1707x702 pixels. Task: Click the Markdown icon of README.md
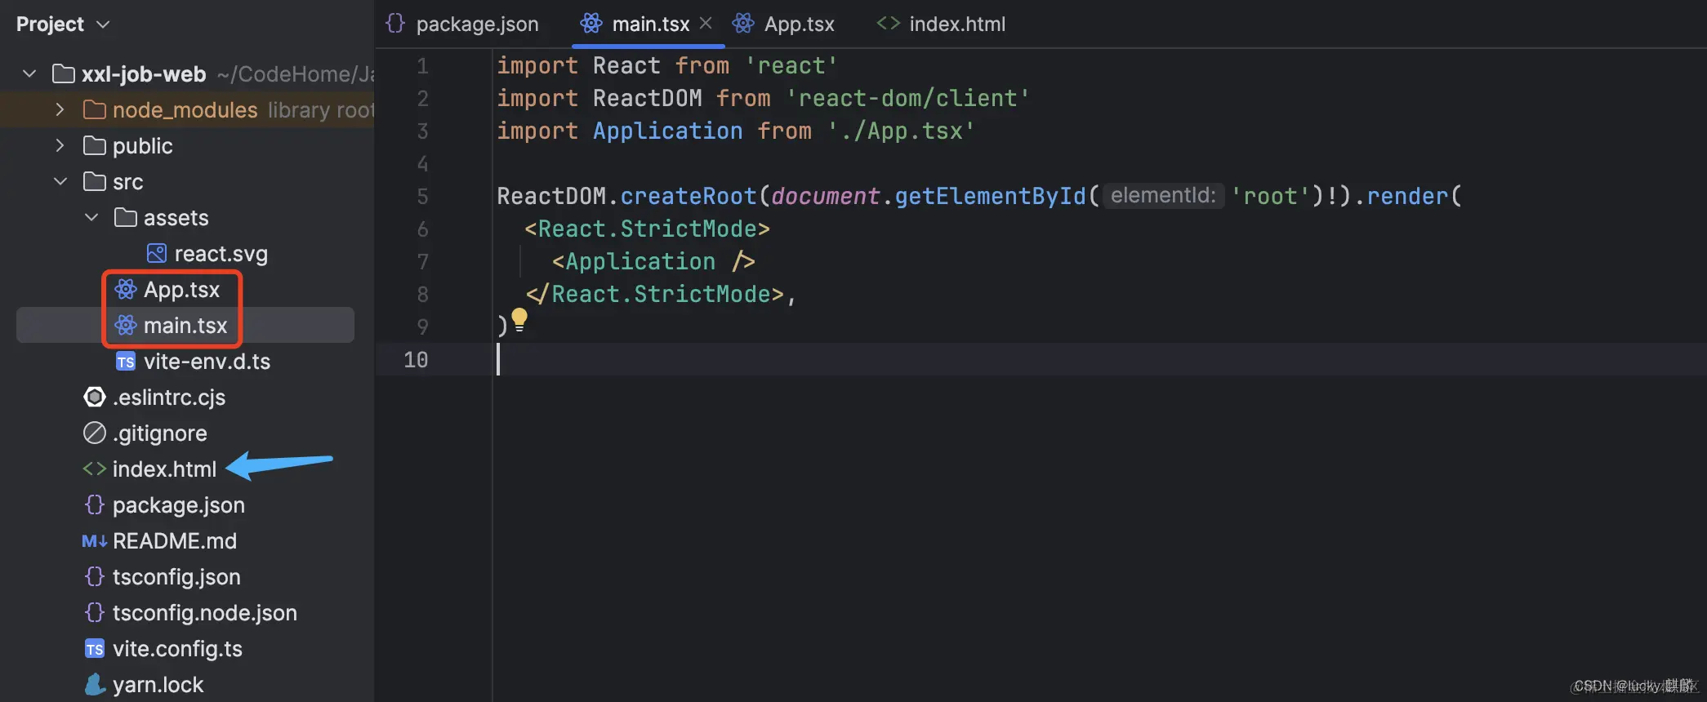95,541
